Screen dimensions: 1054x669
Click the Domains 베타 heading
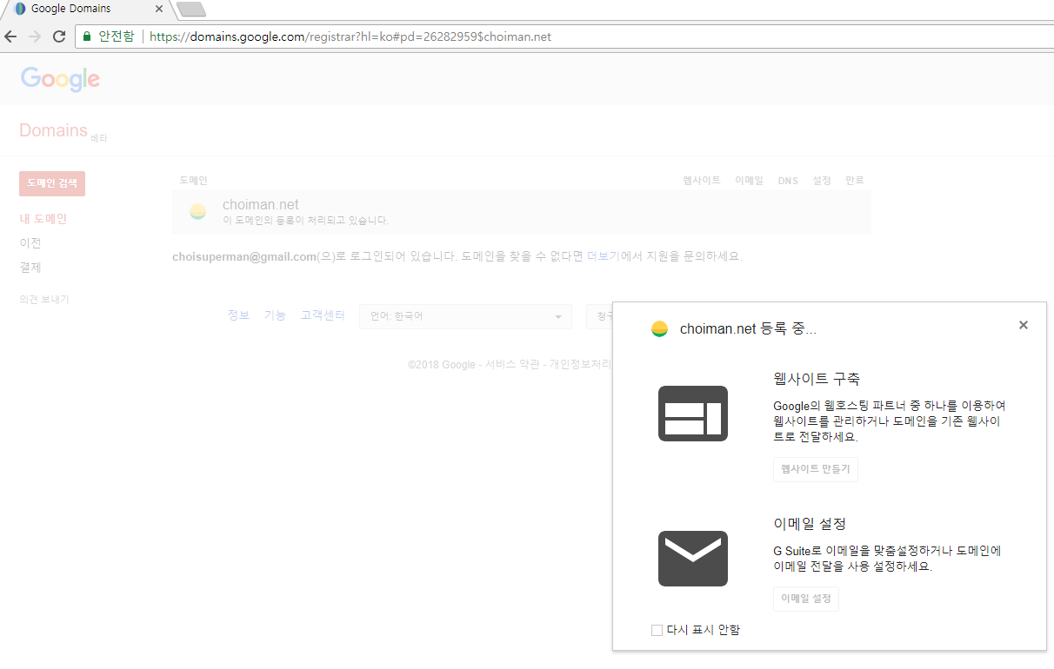pyautogui.click(x=63, y=131)
